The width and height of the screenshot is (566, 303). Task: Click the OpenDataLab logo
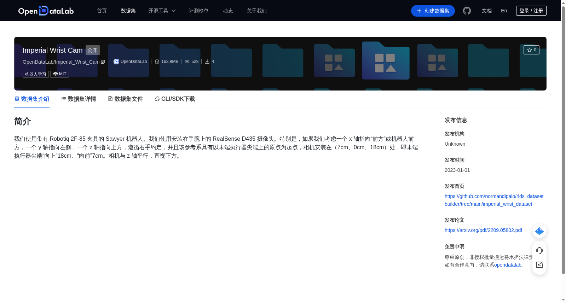pos(46,11)
